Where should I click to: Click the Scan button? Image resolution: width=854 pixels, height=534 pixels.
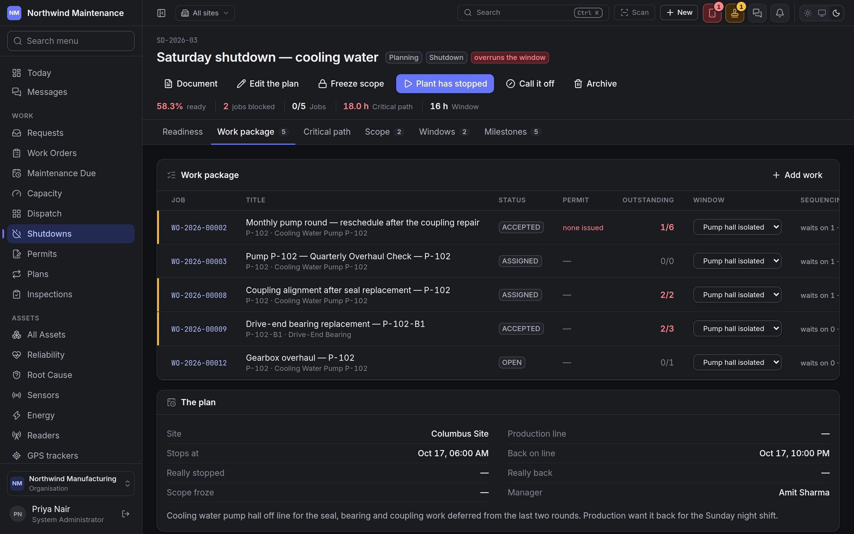(635, 13)
